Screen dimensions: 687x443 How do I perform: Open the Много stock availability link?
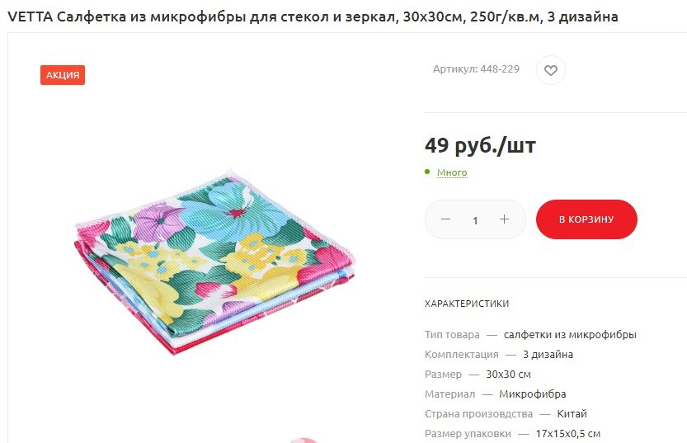[x=452, y=172]
